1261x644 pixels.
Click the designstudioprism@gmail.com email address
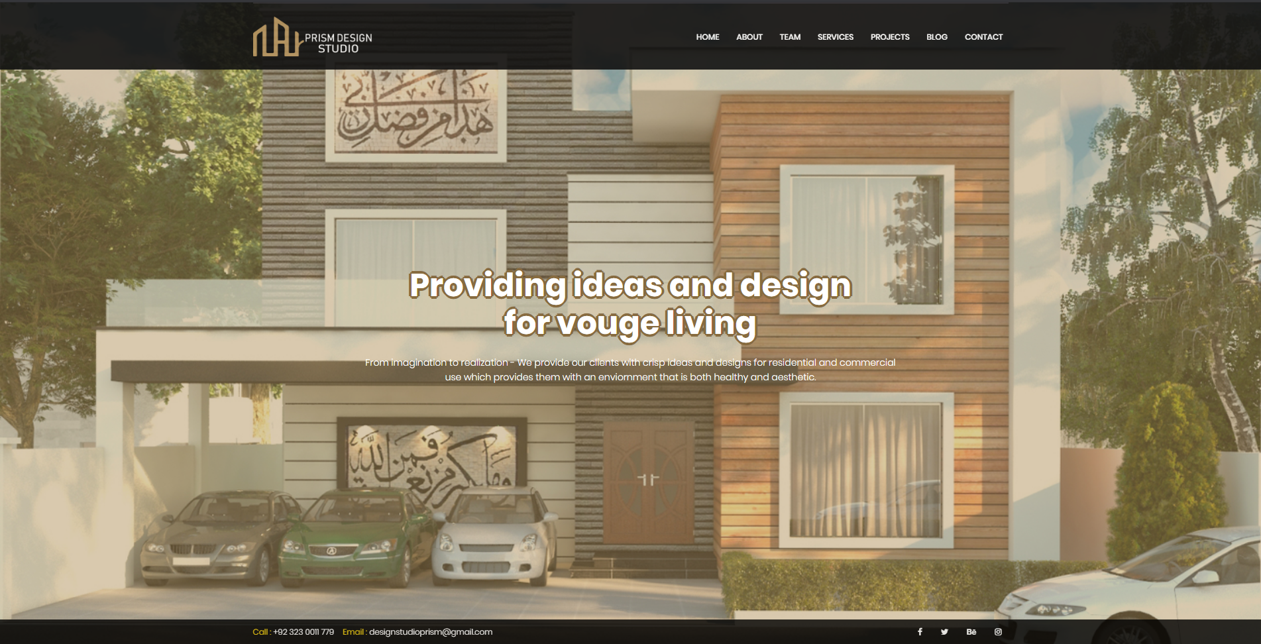(430, 632)
